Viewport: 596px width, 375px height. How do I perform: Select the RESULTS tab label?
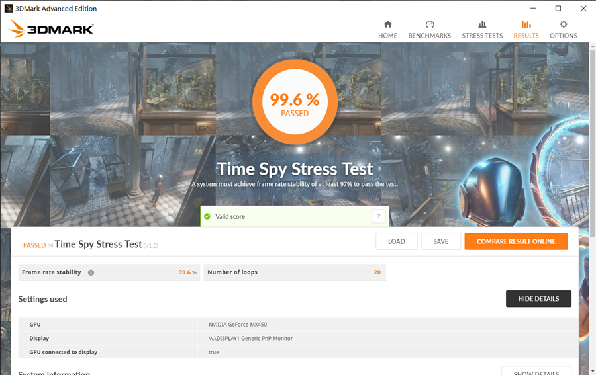click(x=526, y=36)
